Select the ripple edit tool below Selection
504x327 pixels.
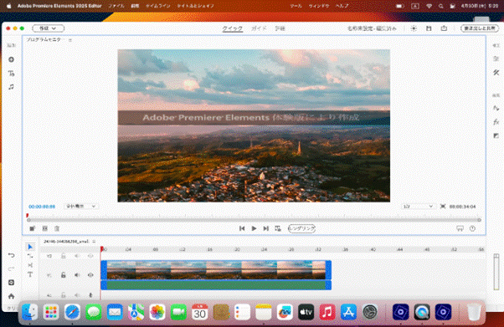[30, 256]
